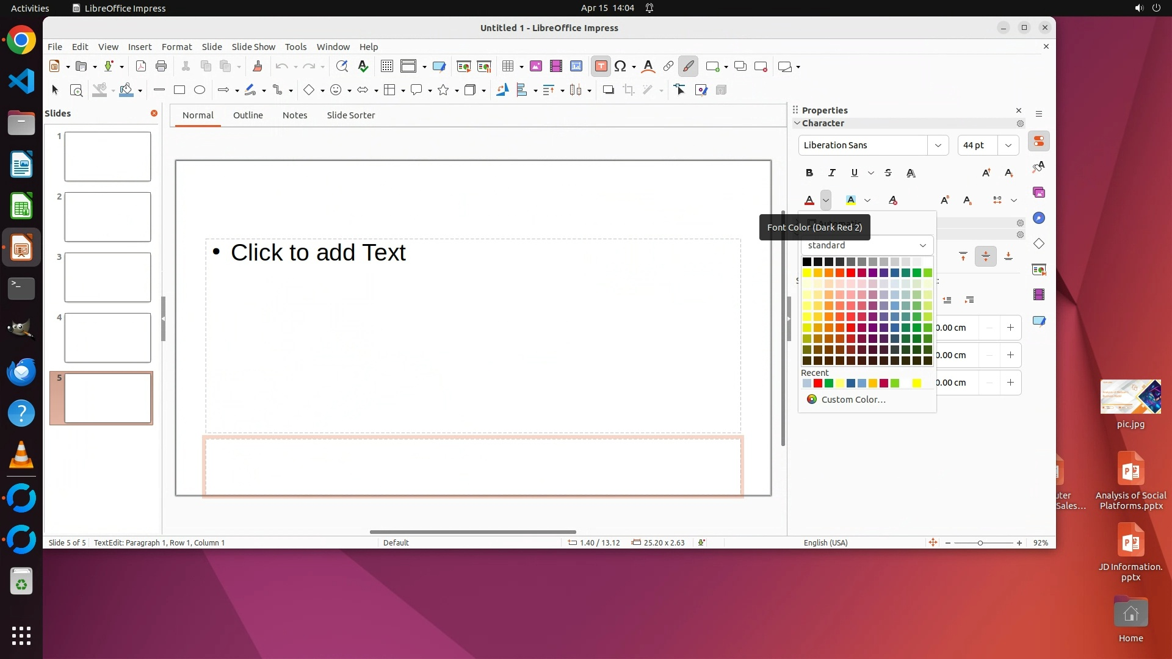Image resolution: width=1172 pixels, height=659 pixels.
Task: Toggle the Display Grid toolbar button
Action: click(386, 67)
